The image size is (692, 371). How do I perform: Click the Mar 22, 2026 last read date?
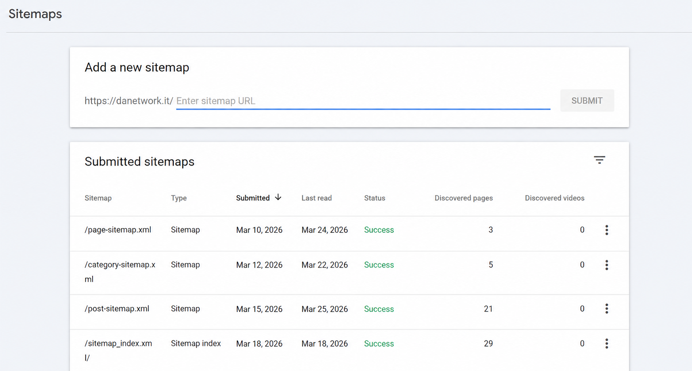pyautogui.click(x=324, y=265)
